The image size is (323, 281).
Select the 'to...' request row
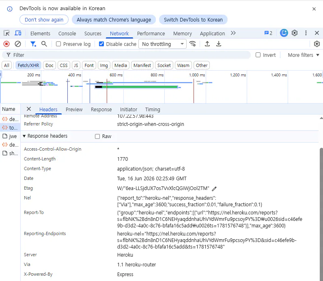point(10,128)
